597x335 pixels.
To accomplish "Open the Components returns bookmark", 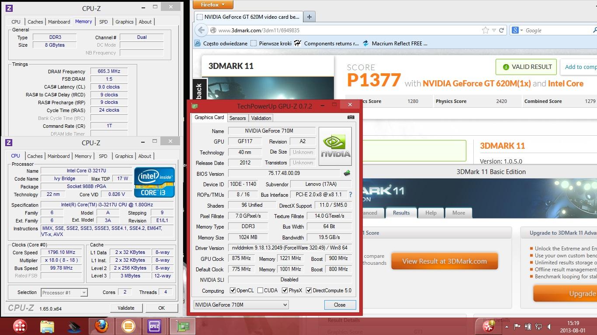I will click(326, 43).
